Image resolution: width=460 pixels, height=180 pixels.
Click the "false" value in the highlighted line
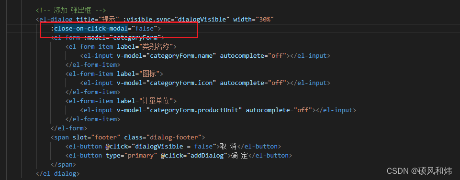(x=145, y=28)
